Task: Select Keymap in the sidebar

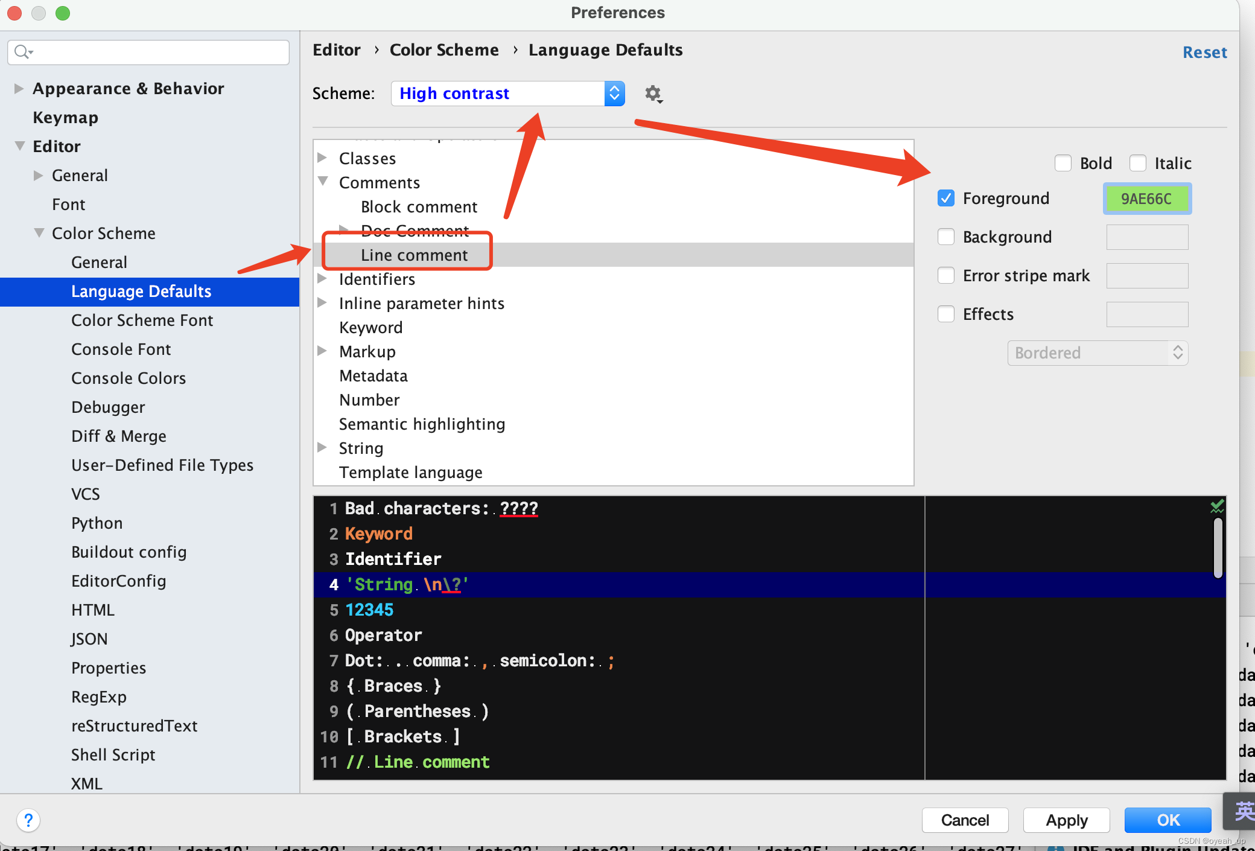Action: (x=65, y=118)
